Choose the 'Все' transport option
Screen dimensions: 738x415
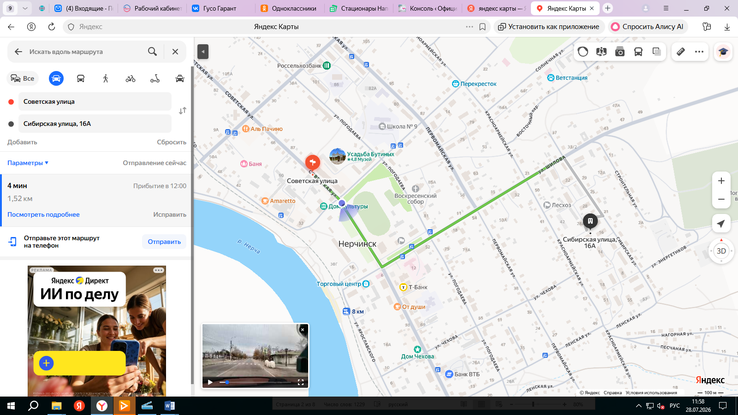tap(23, 78)
